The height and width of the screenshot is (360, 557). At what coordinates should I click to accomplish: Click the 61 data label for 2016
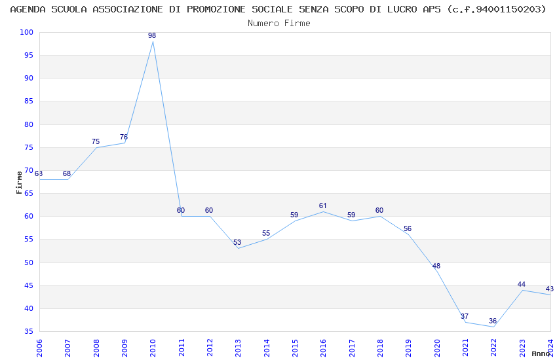point(322,206)
